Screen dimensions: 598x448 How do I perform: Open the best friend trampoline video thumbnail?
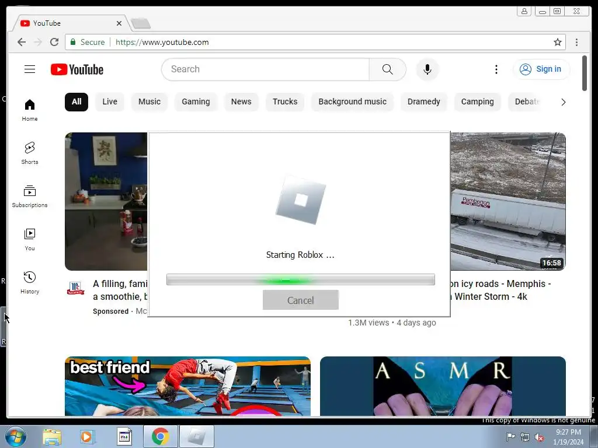(x=187, y=386)
